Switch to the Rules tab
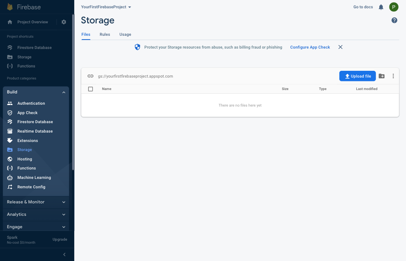Viewport: 406px width, 261px height. coord(105,34)
